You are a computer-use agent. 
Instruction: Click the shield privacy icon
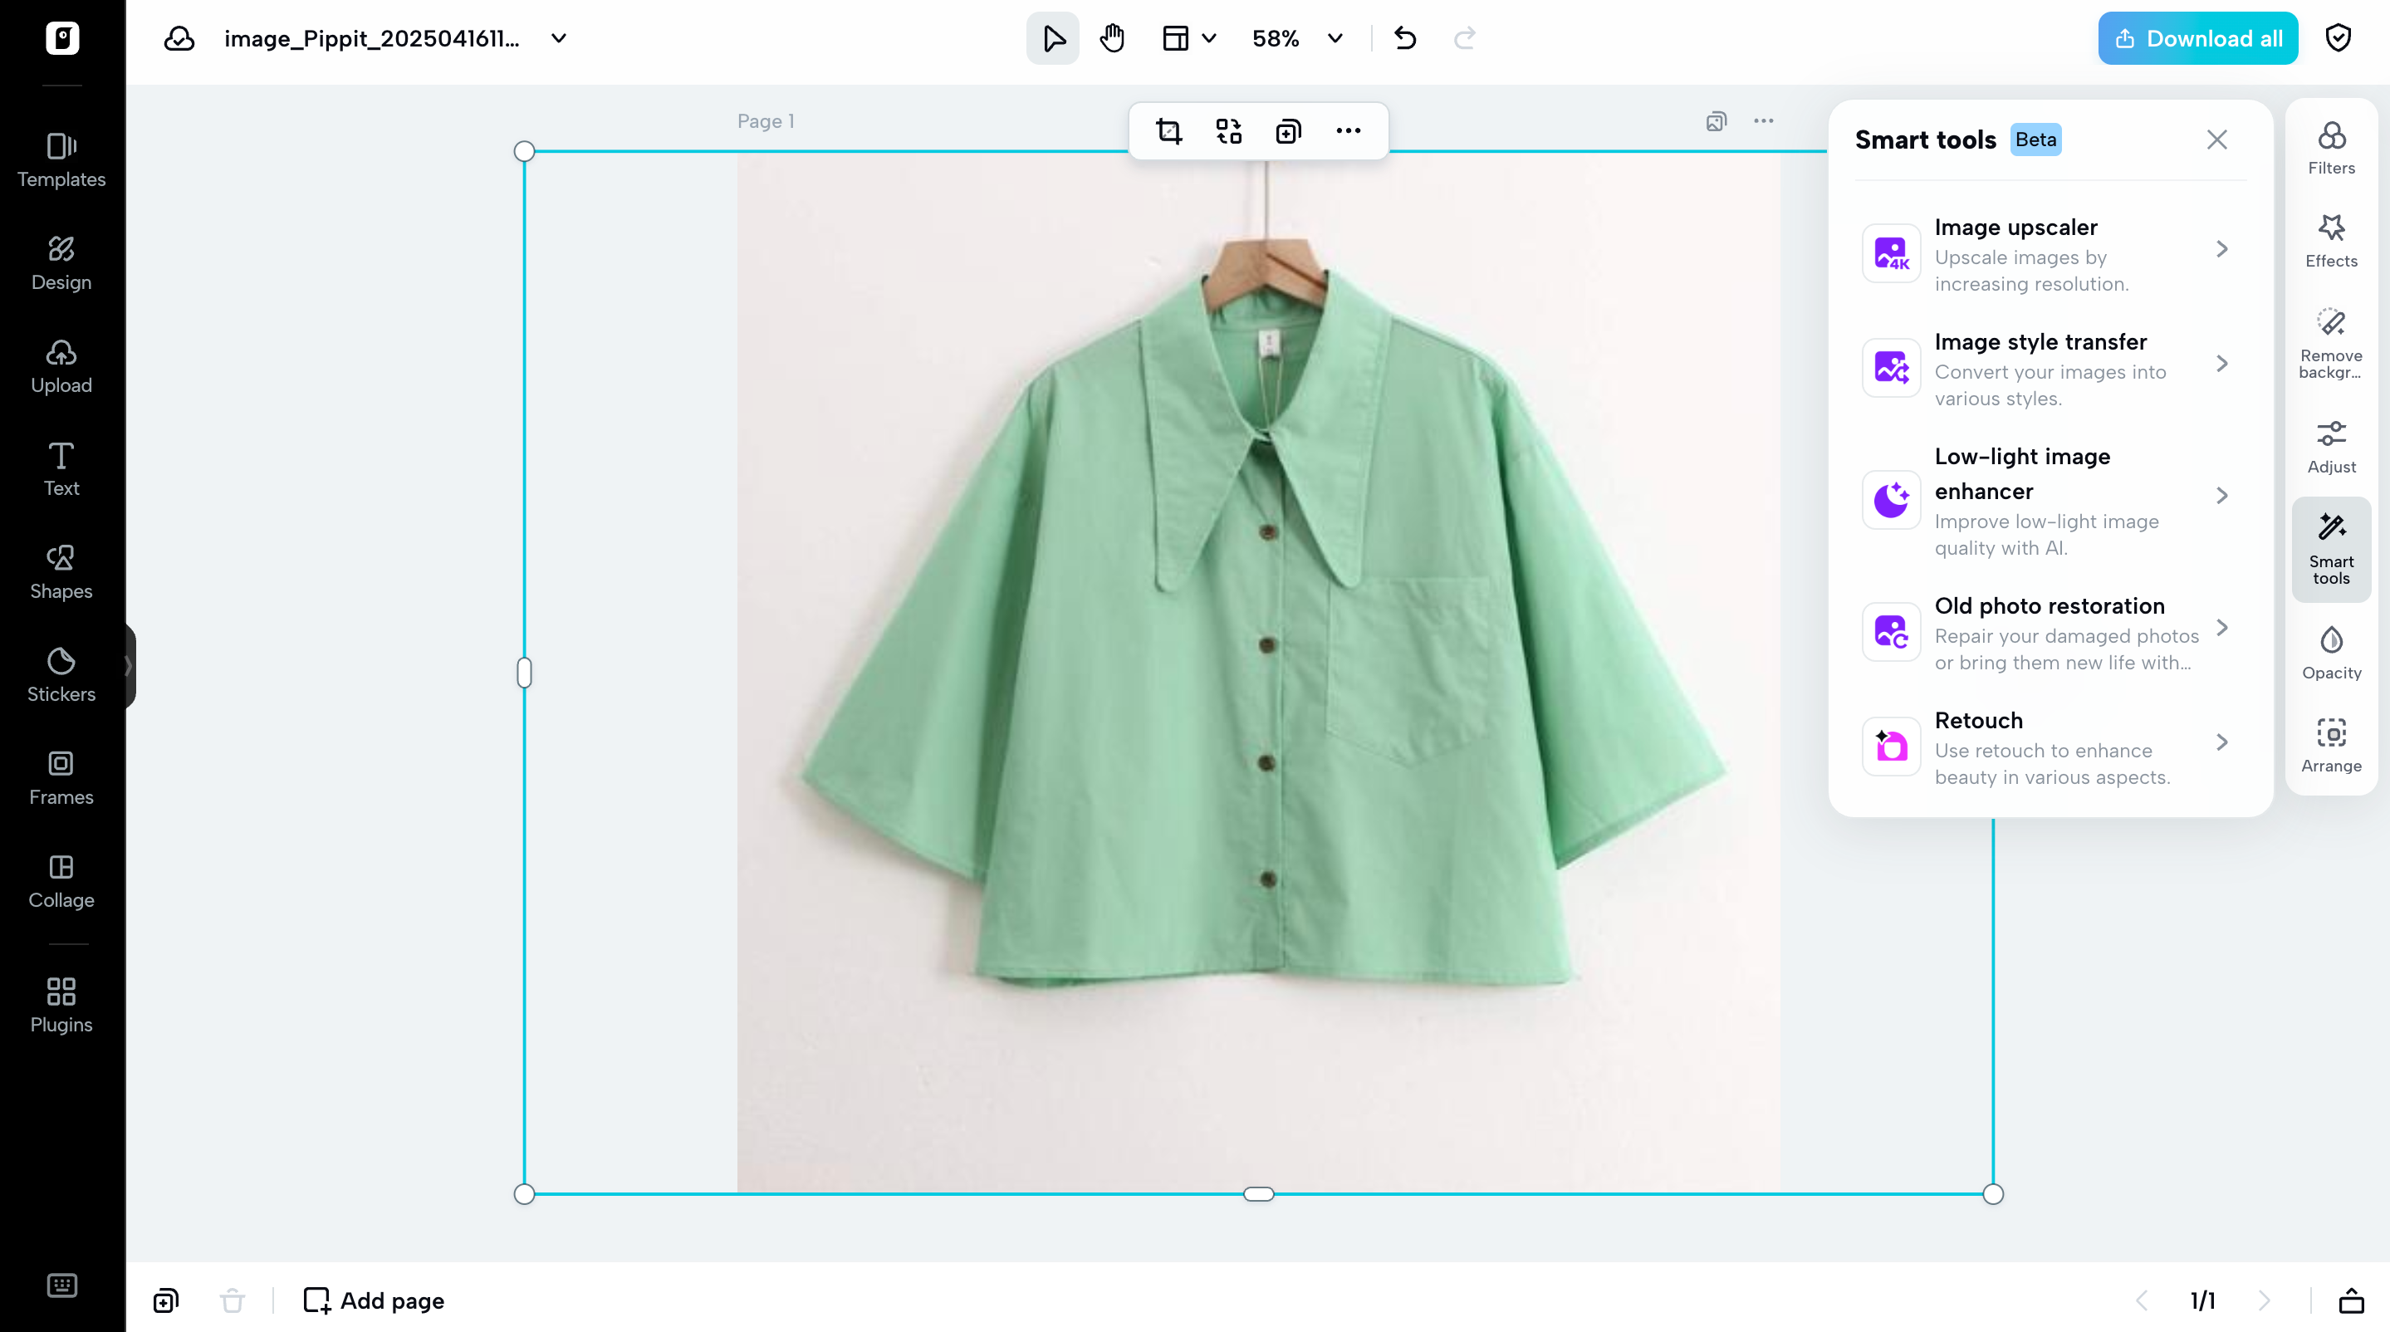[2338, 38]
